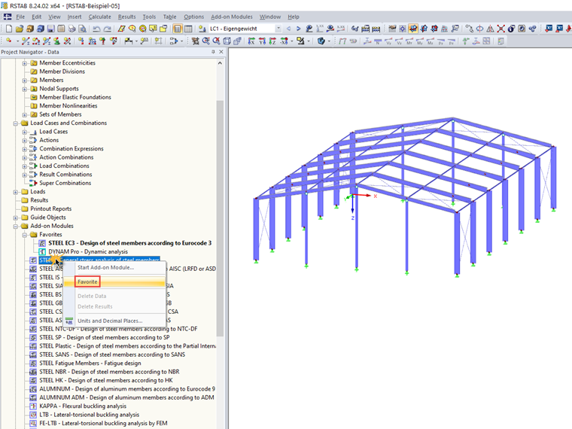
Task: Click the Mirror tool triangle icon
Action: tap(490, 29)
